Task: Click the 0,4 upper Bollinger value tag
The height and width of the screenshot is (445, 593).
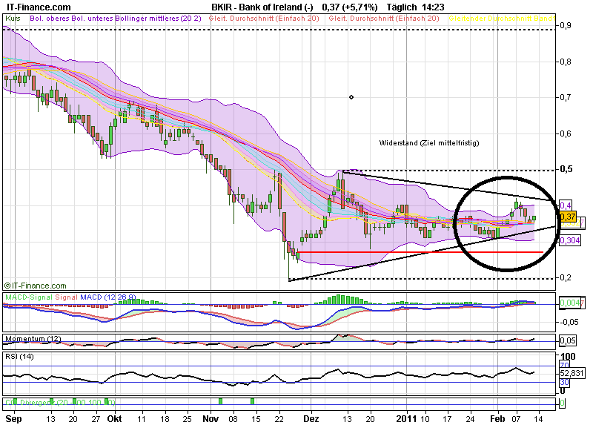Action: coord(565,205)
